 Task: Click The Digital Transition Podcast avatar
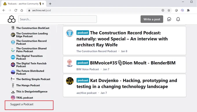pyautogui.click(x=13, y=57)
